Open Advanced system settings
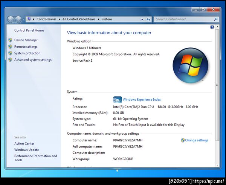 (33, 60)
